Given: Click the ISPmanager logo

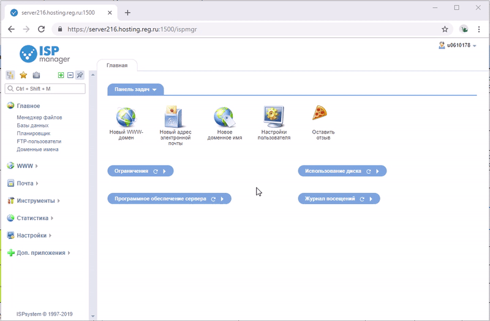Looking at the screenshot, I should tap(45, 54).
